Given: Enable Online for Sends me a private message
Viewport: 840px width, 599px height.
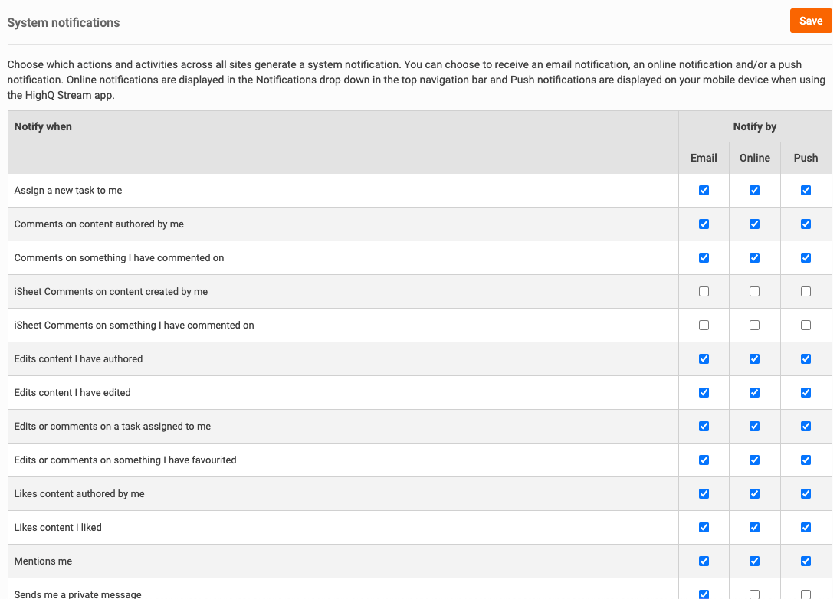Looking at the screenshot, I should [754, 594].
